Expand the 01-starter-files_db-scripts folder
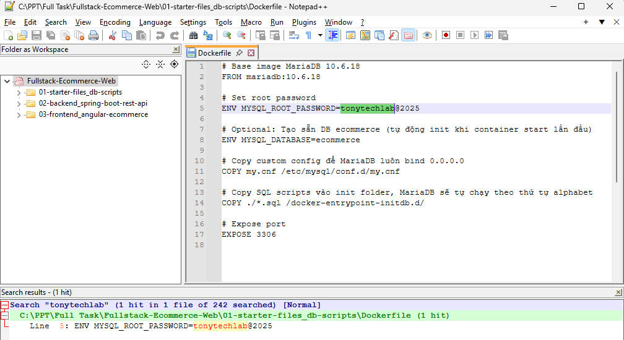The height and width of the screenshot is (340, 624). [x=20, y=92]
